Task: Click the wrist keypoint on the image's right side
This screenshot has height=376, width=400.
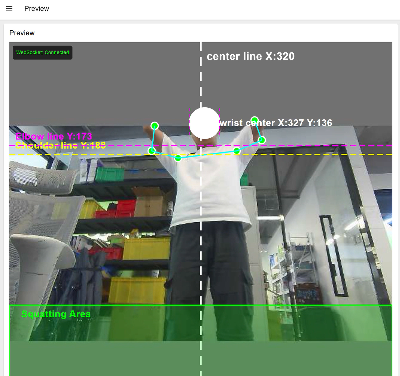Action: [255, 120]
